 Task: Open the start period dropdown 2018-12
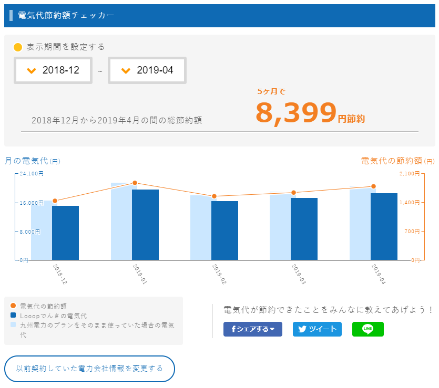[x=54, y=70]
